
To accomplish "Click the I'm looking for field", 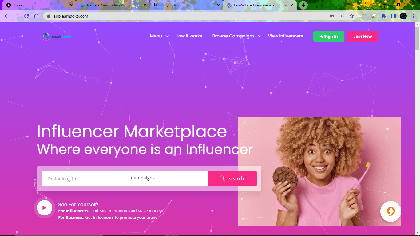I will click(x=83, y=179).
